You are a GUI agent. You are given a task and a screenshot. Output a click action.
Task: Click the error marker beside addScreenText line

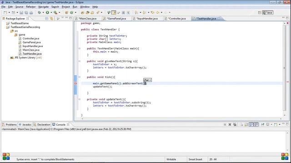click(75, 83)
